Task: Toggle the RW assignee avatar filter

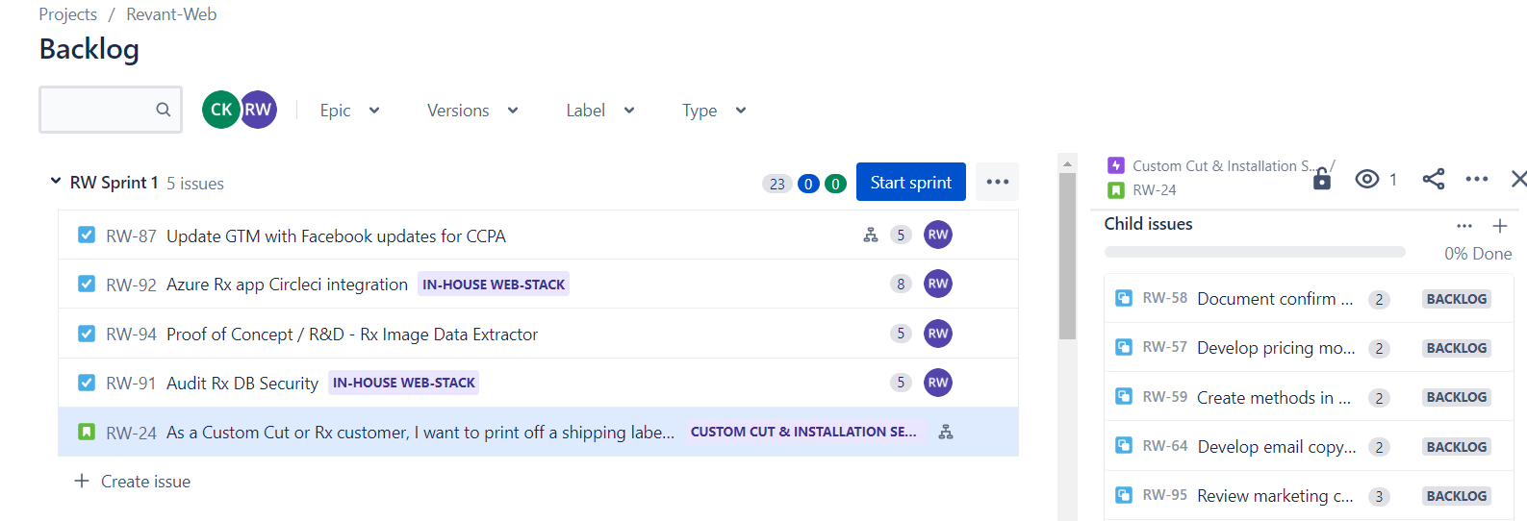Action: (x=259, y=110)
